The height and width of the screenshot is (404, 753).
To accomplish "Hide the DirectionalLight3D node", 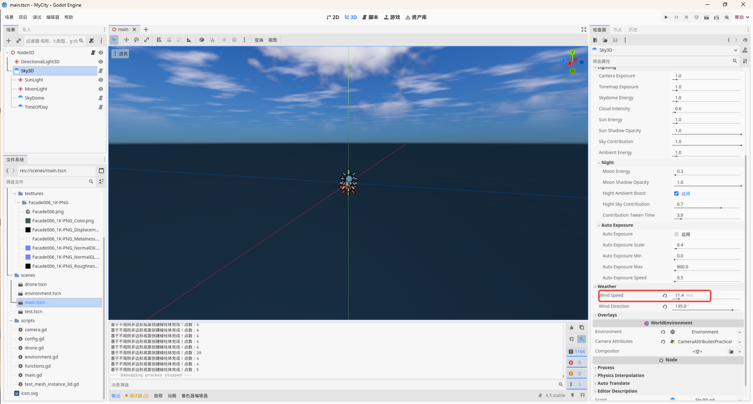I will pos(101,62).
